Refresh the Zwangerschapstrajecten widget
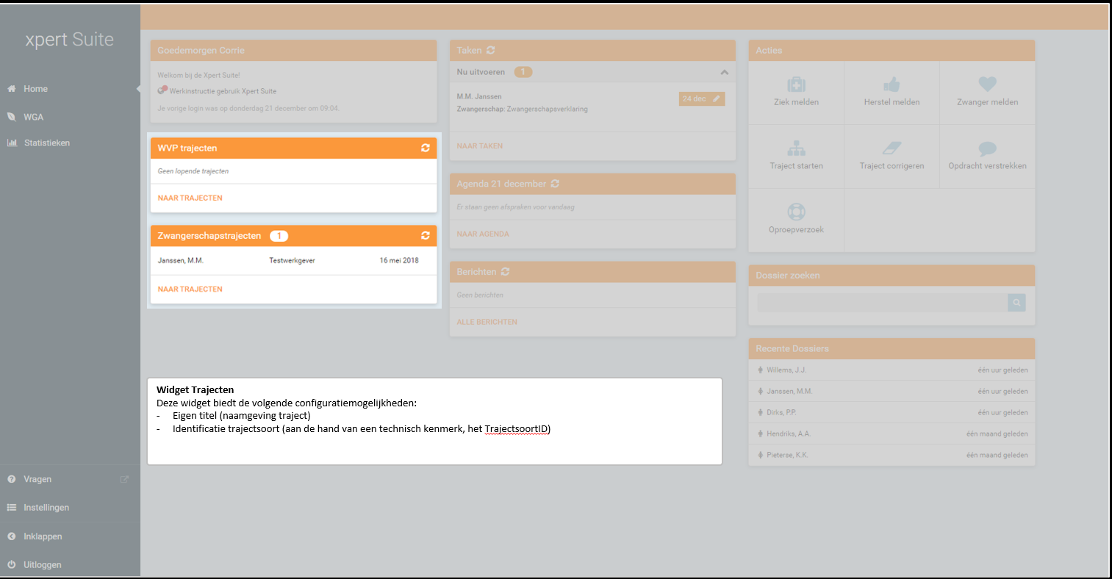Viewport: 1112px width, 579px height. pos(425,236)
